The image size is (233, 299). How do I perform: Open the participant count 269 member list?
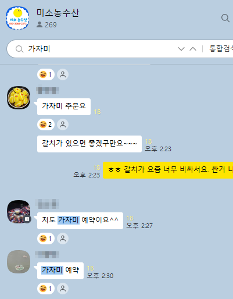pyautogui.click(x=46, y=25)
